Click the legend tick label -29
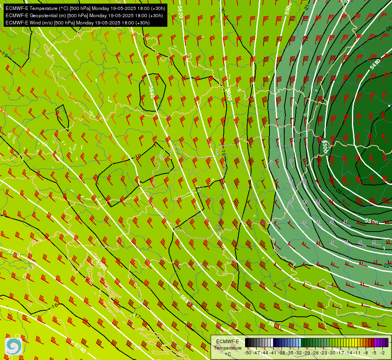This screenshot has width=392, height=360. (306, 353)
